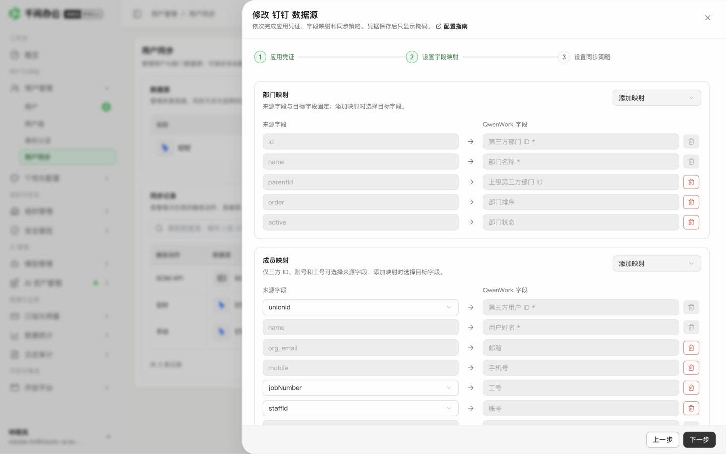Delete the order department mapping row
The image size is (726, 454).
click(x=691, y=202)
